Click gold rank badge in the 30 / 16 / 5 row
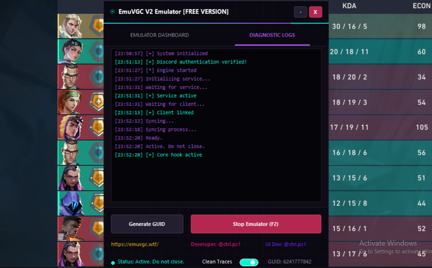The image size is (432, 268). point(97,26)
